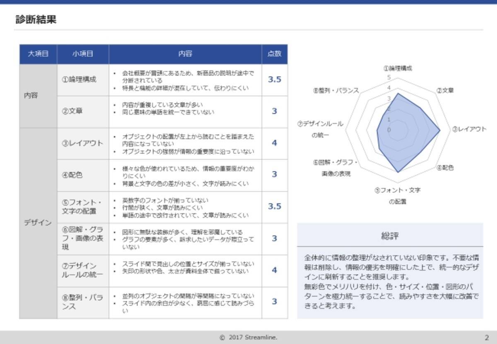Viewport: 497px width, 344px height.
Task: Click the ⑧整列・バランス radar chart axis label
Action: click(x=336, y=91)
